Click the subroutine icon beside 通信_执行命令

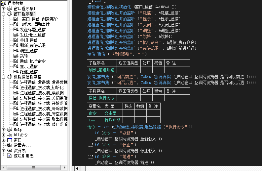(x=16, y=61)
